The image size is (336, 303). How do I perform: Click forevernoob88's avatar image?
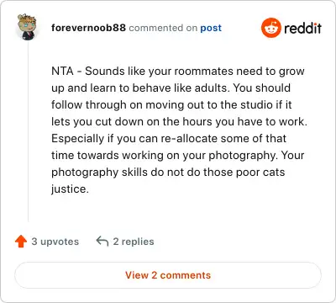pos(27,27)
